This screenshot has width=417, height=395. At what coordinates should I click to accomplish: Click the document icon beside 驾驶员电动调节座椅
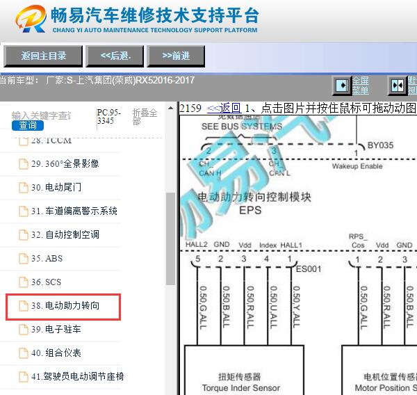pyautogui.click(x=24, y=377)
